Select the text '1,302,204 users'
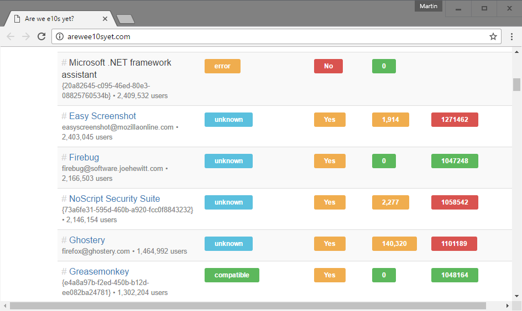 [142, 293]
